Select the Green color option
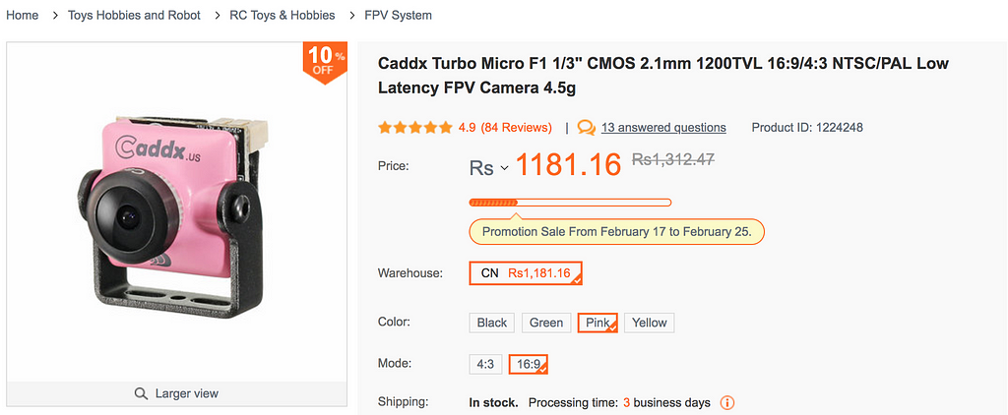Image resolution: width=1008 pixels, height=415 pixels. point(546,323)
